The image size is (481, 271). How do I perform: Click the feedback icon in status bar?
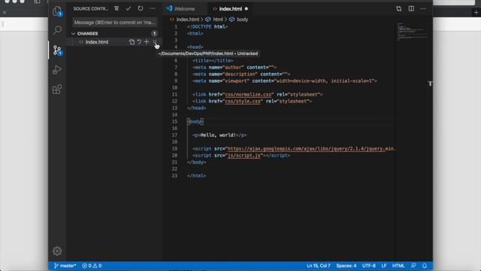pyautogui.click(x=413, y=266)
